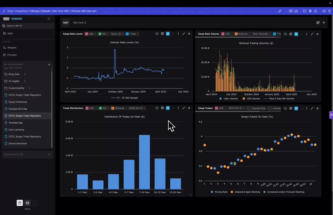Toggle the Include checkbox in Swap Trades
Viewport: 333px width, 215px height.
(270, 108)
